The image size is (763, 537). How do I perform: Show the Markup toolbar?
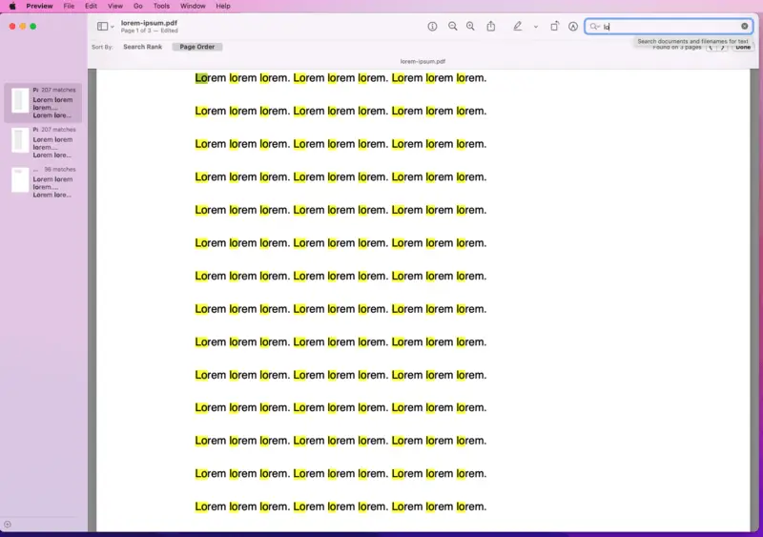pyautogui.click(x=573, y=27)
